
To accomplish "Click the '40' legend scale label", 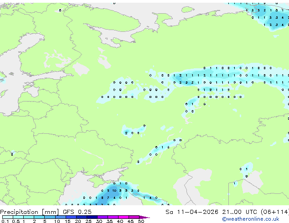I will coord(120,221).
